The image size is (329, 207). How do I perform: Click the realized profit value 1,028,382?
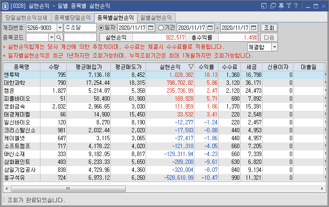(181, 75)
